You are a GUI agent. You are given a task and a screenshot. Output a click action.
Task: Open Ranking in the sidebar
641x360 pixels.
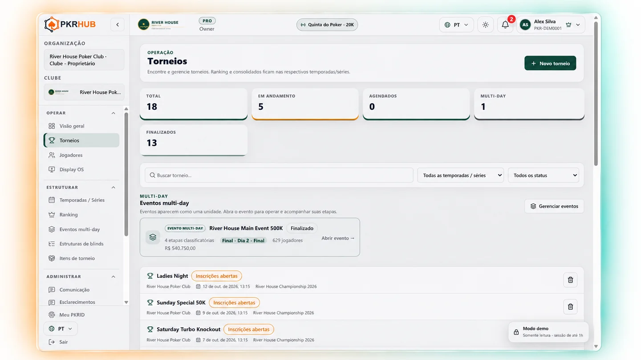click(x=81, y=215)
